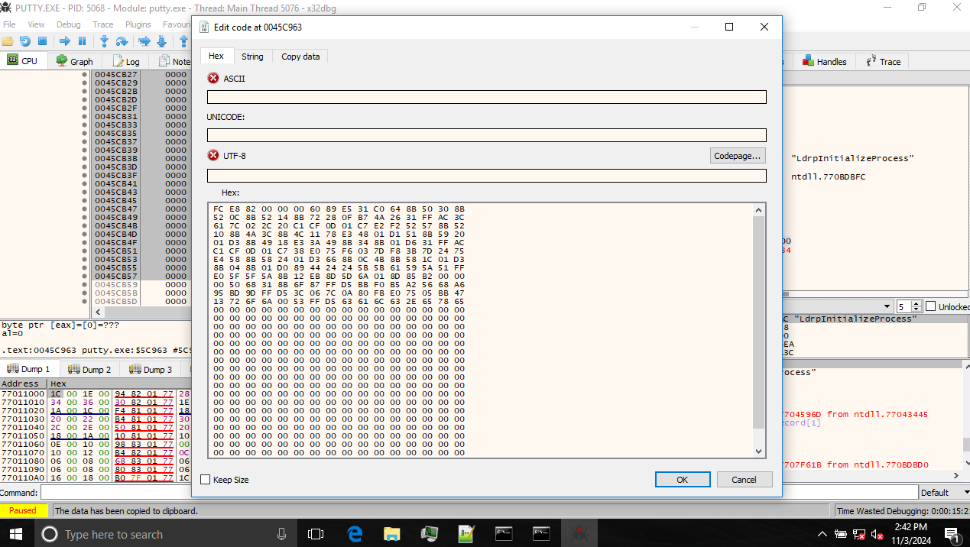Open the Trace menu in menu bar
Screen dimensions: 970x547
pos(102,24)
